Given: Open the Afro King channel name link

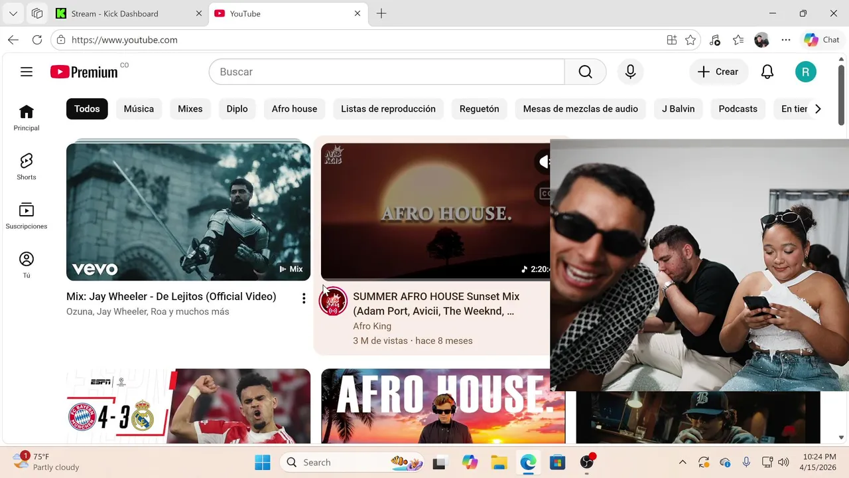Looking at the screenshot, I should (x=372, y=326).
